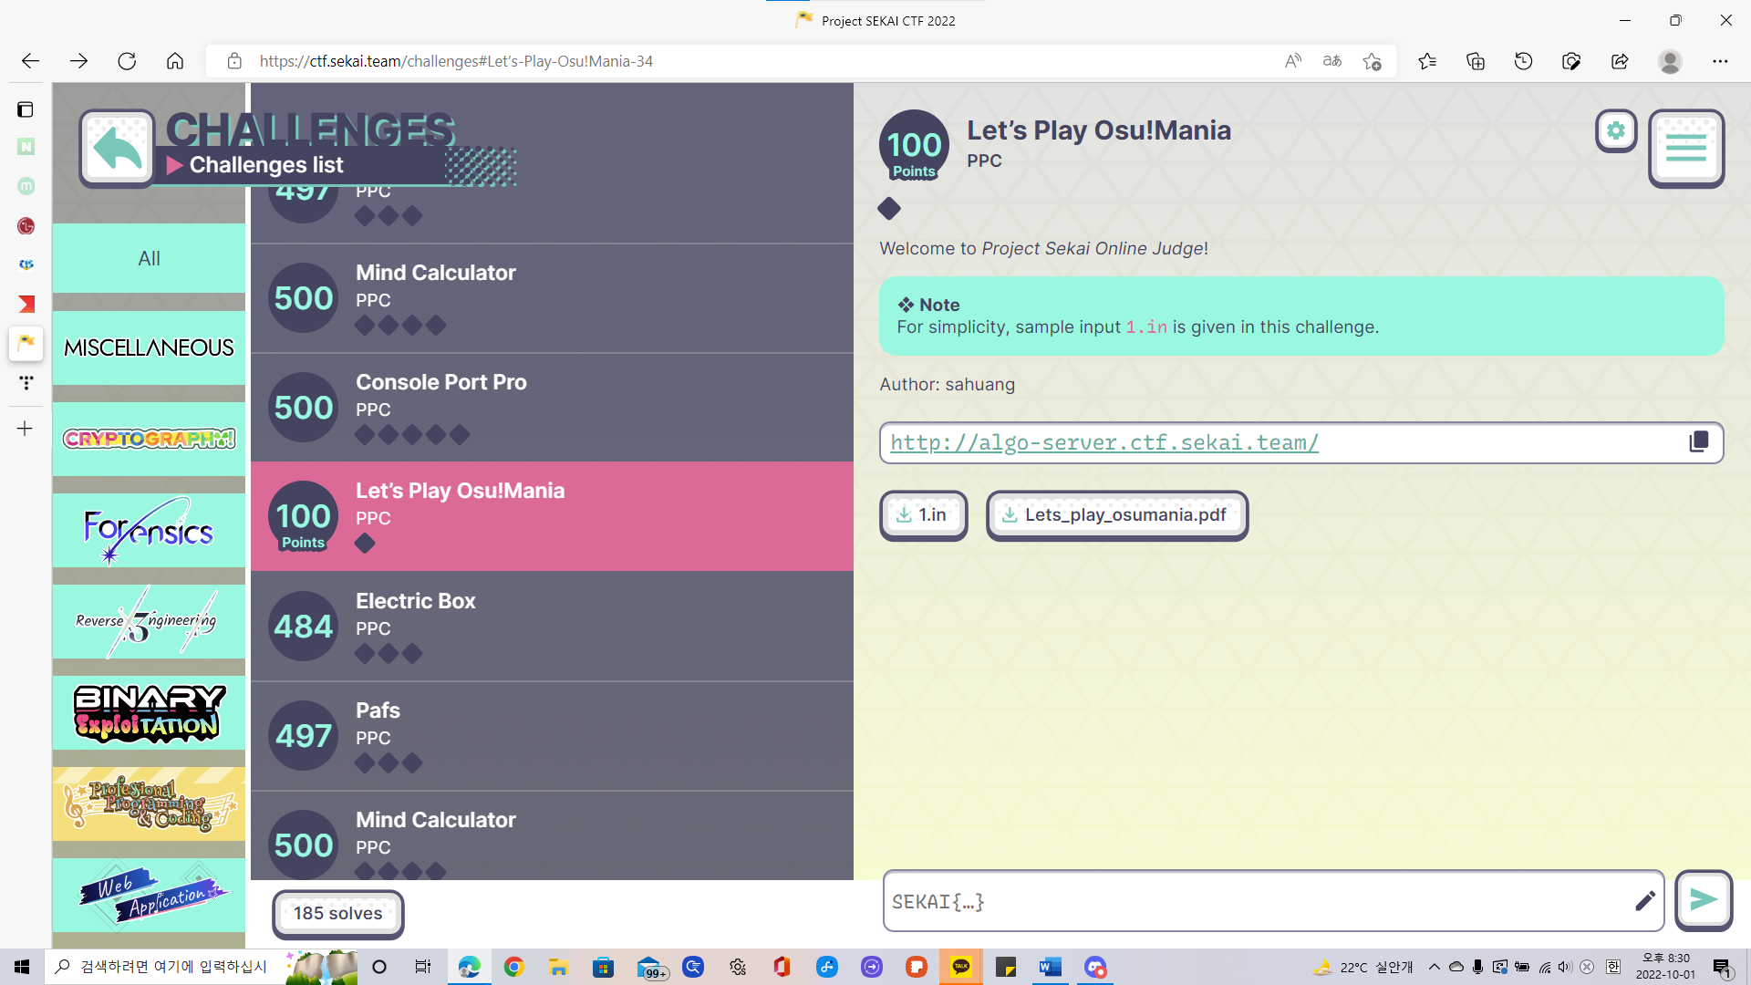
Task: Open the hamburger menu icon
Action: coord(1685,148)
